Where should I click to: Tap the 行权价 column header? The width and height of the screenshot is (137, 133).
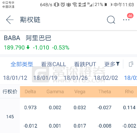10,92
